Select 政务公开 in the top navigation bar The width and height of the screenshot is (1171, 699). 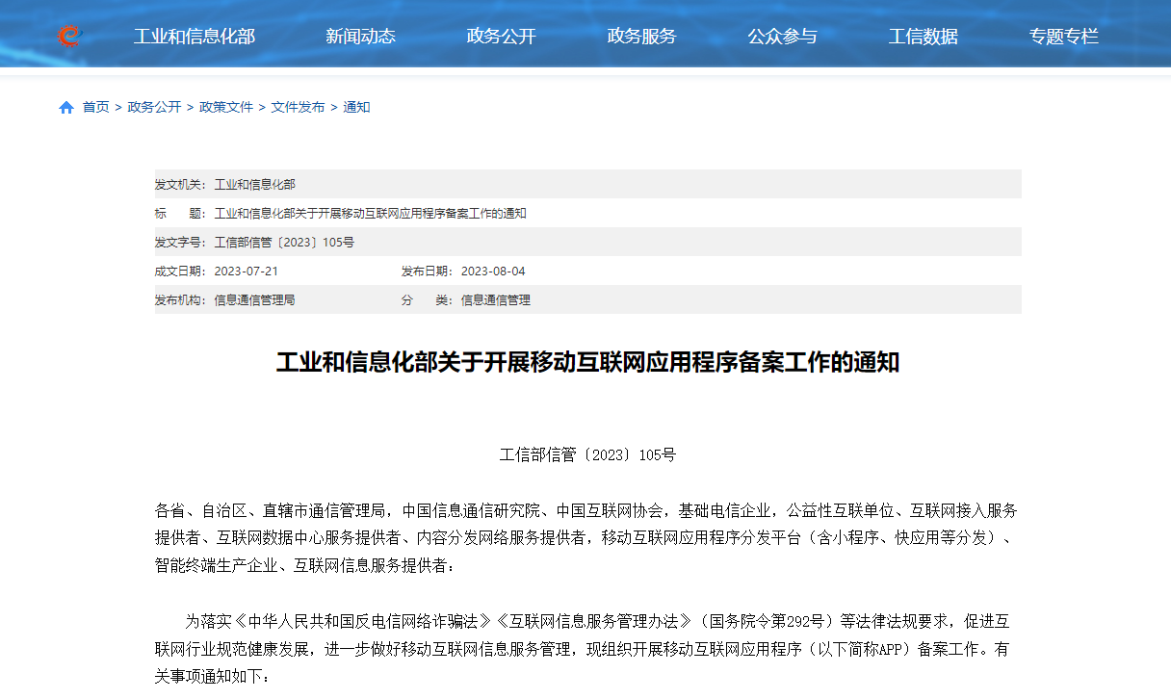(501, 37)
